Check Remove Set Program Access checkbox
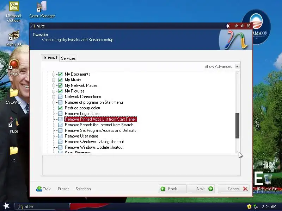The image size is (282, 211). 60,130
